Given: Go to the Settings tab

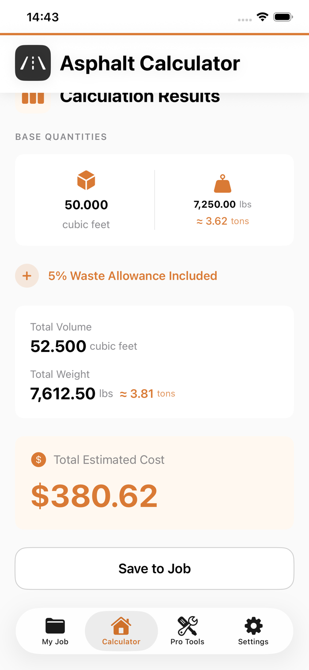Looking at the screenshot, I should click(x=253, y=631).
